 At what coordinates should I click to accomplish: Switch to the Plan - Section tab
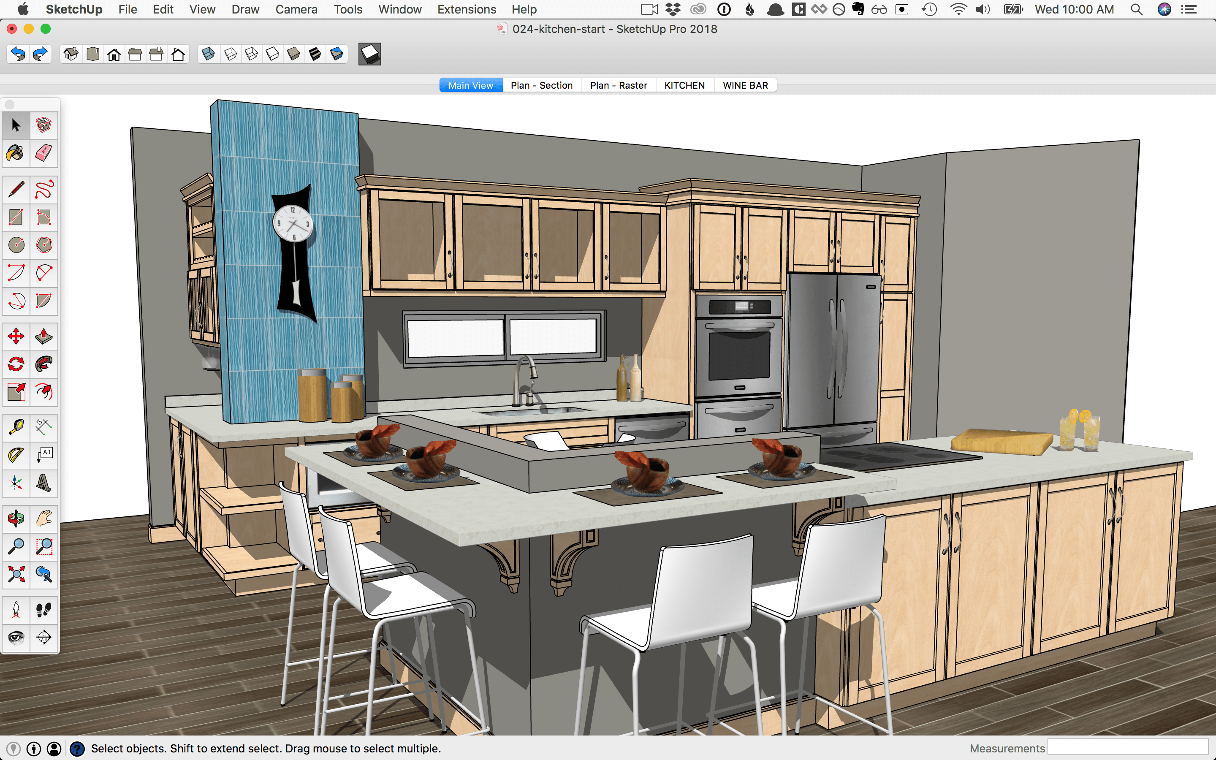[541, 85]
